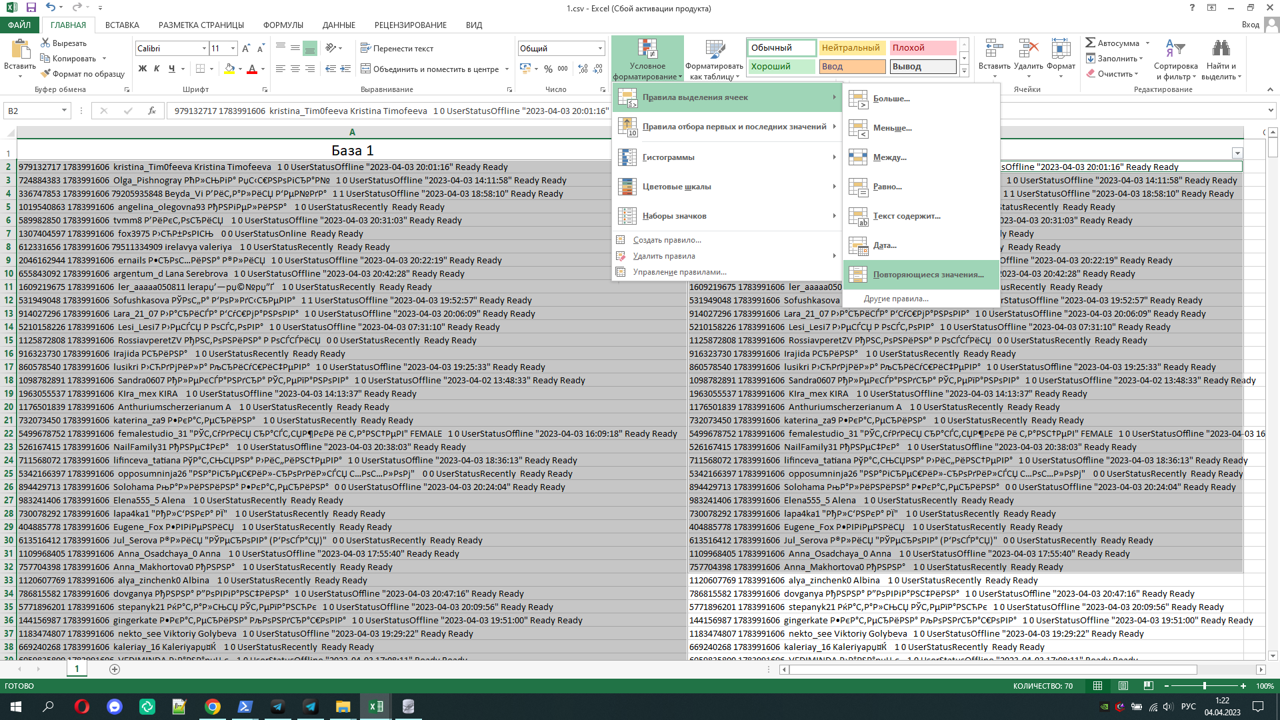Click the save floppy disk icon
This screenshot has height=720, width=1280.
pos(31,8)
